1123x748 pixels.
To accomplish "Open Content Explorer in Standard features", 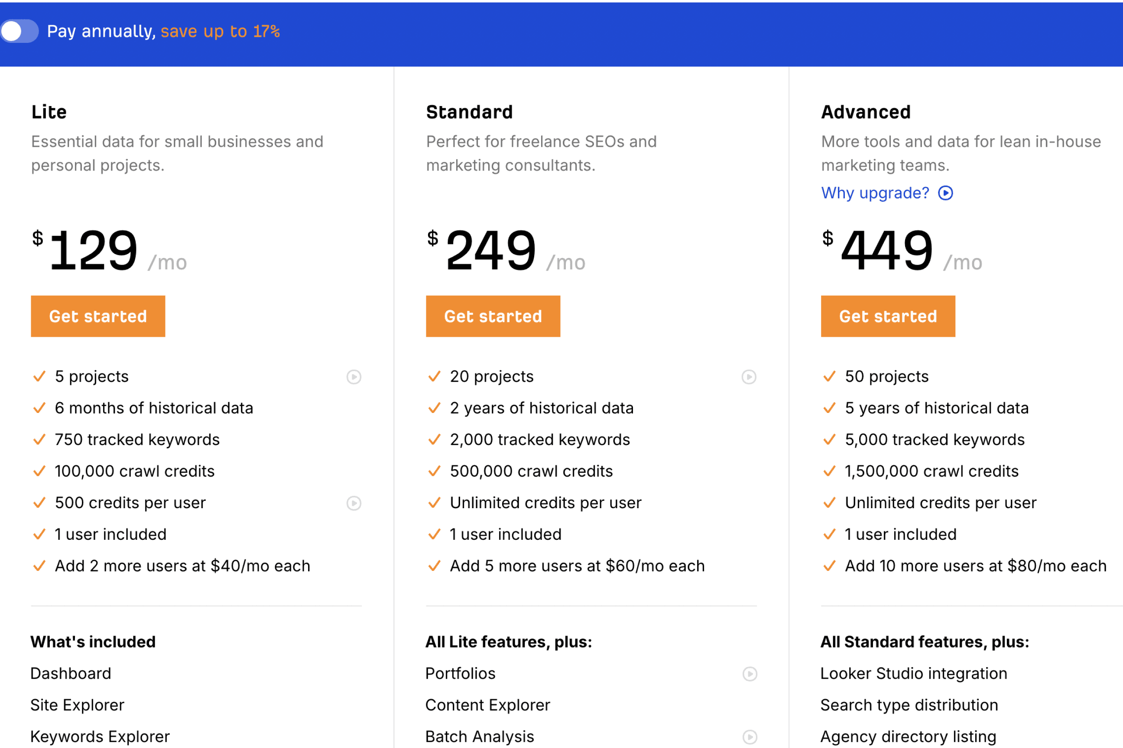I will [487, 705].
